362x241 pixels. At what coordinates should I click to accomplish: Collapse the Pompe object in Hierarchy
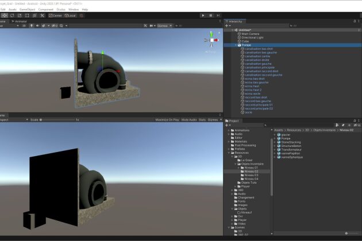click(x=235, y=44)
